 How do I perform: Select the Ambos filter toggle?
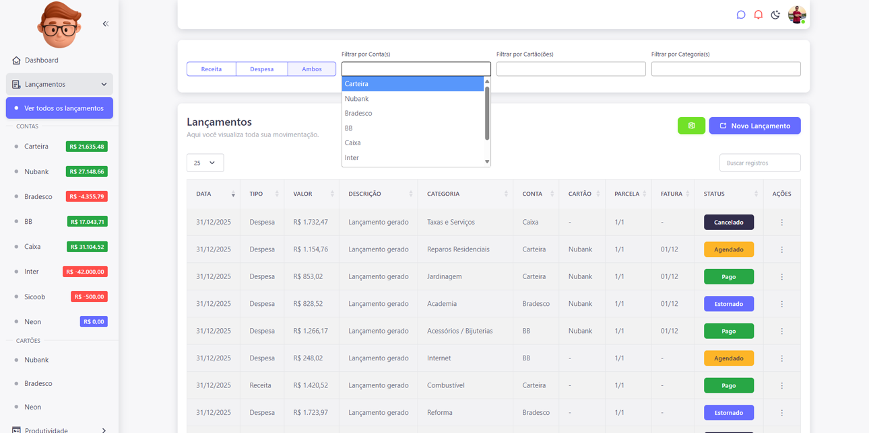point(311,69)
